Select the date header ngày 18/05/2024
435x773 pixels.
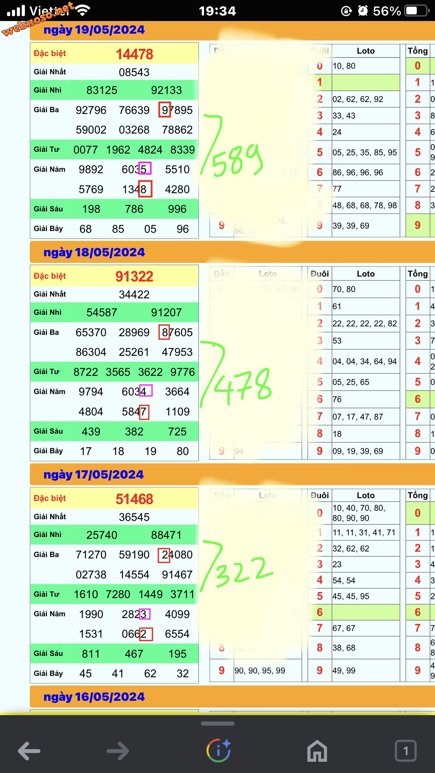(x=94, y=252)
